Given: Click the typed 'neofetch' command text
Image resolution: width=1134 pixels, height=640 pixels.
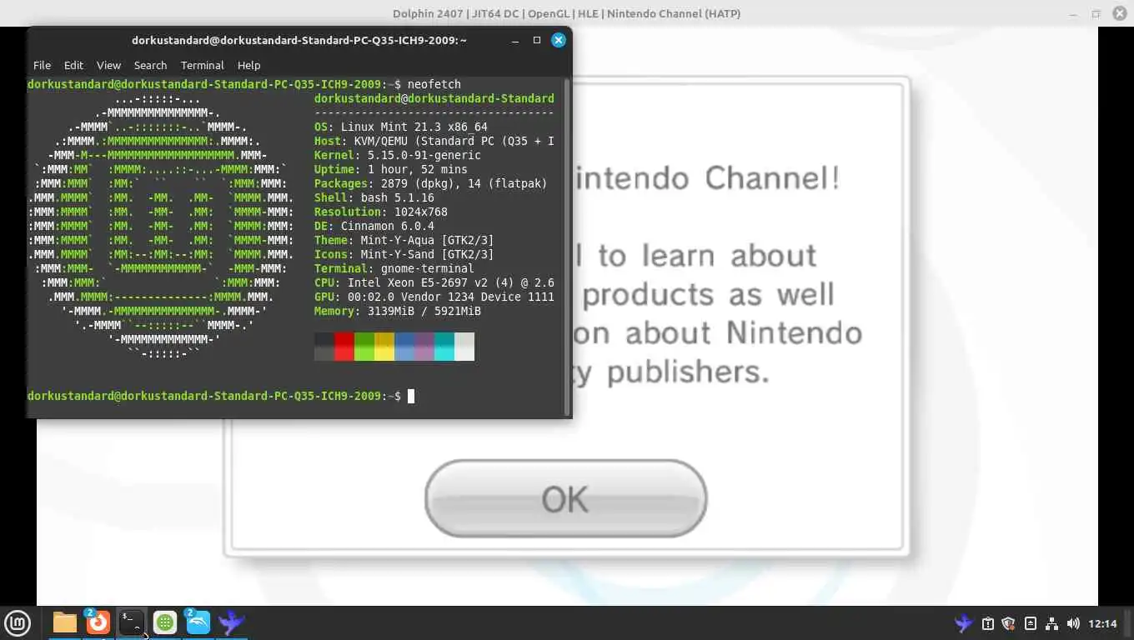Looking at the screenshot, I should pyautogui.click(x=434, y=84).
